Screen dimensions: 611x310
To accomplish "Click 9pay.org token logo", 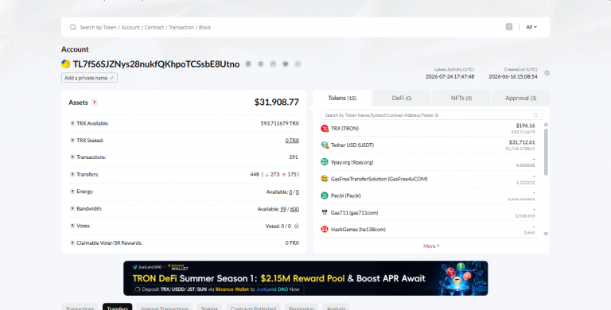I will 325,162.
